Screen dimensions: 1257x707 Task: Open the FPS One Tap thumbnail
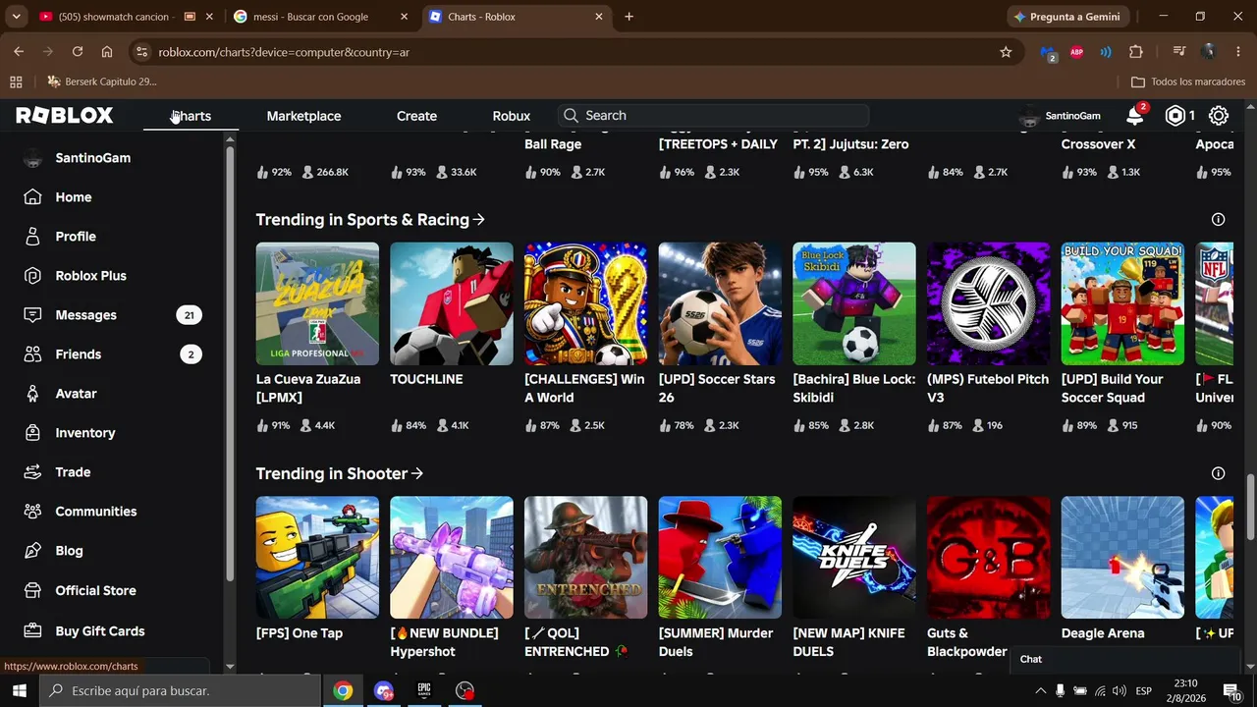pyautogui.click(x=317, y=558)
